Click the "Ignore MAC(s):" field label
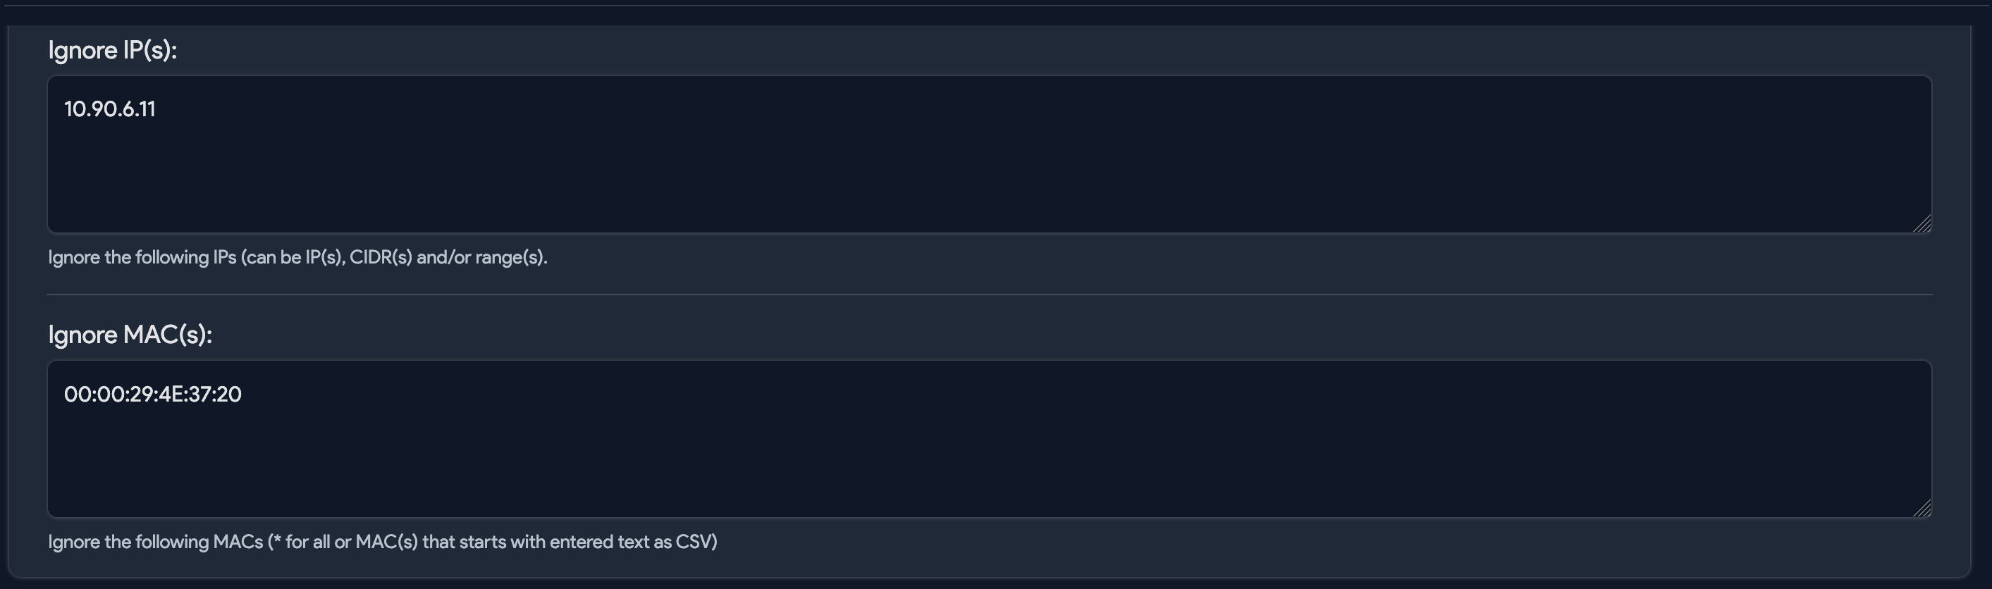The width and height of the screenshot is (1992, 589). click(x=130, y=335)
